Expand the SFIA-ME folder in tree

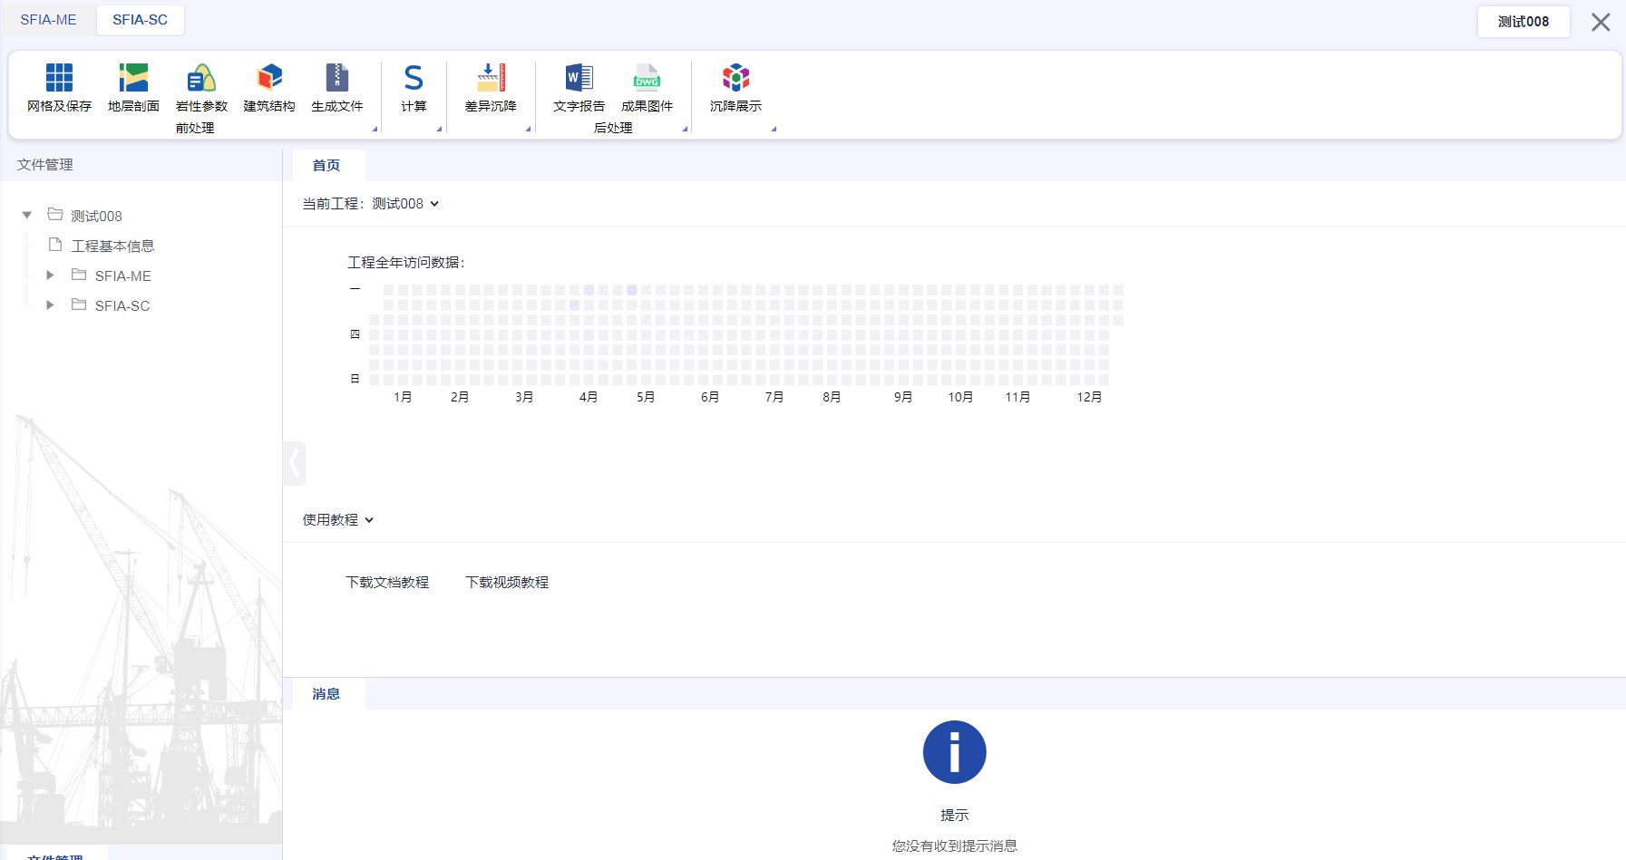[x=51, y=275]
